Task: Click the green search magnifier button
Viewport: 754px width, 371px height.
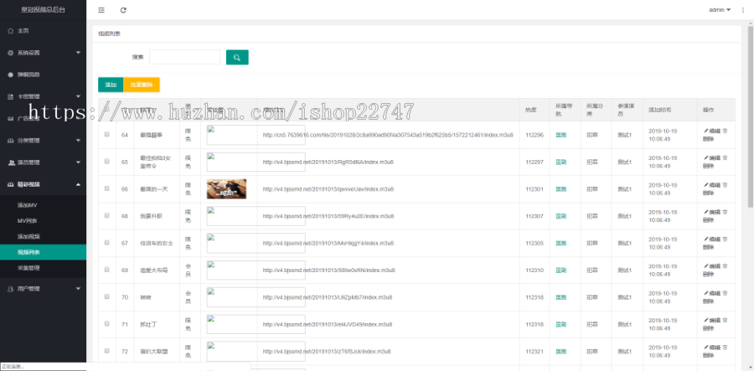Action: [237, 57]
